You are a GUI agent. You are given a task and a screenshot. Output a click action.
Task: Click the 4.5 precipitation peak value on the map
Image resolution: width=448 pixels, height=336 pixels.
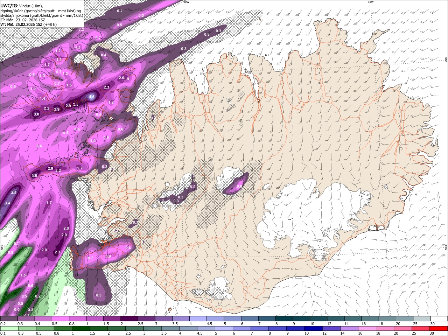(x=92, y=97)
